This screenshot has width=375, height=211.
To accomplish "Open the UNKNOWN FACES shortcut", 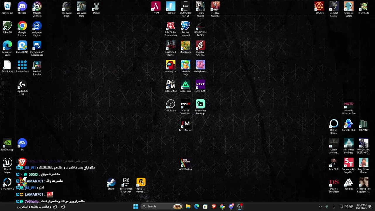I will coord(200,29).
